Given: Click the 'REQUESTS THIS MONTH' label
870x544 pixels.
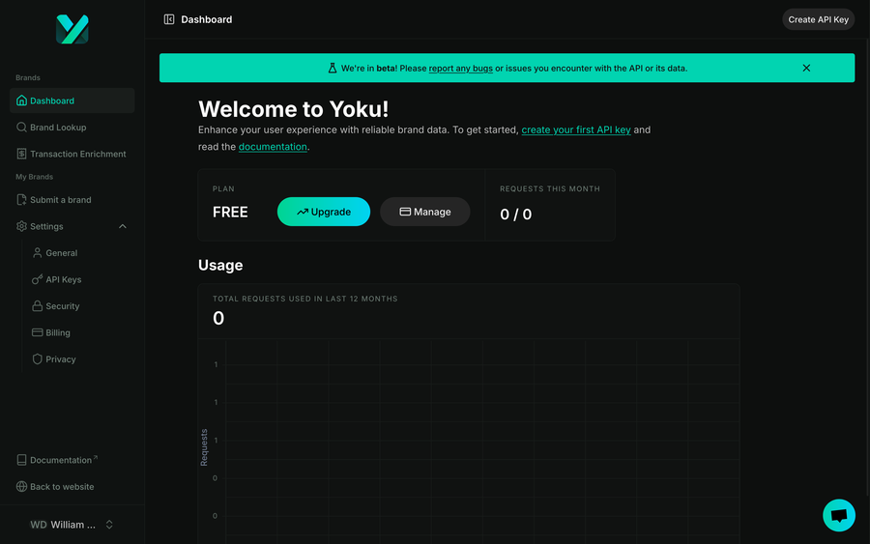Looking at the screenshot, I should 550,188.
